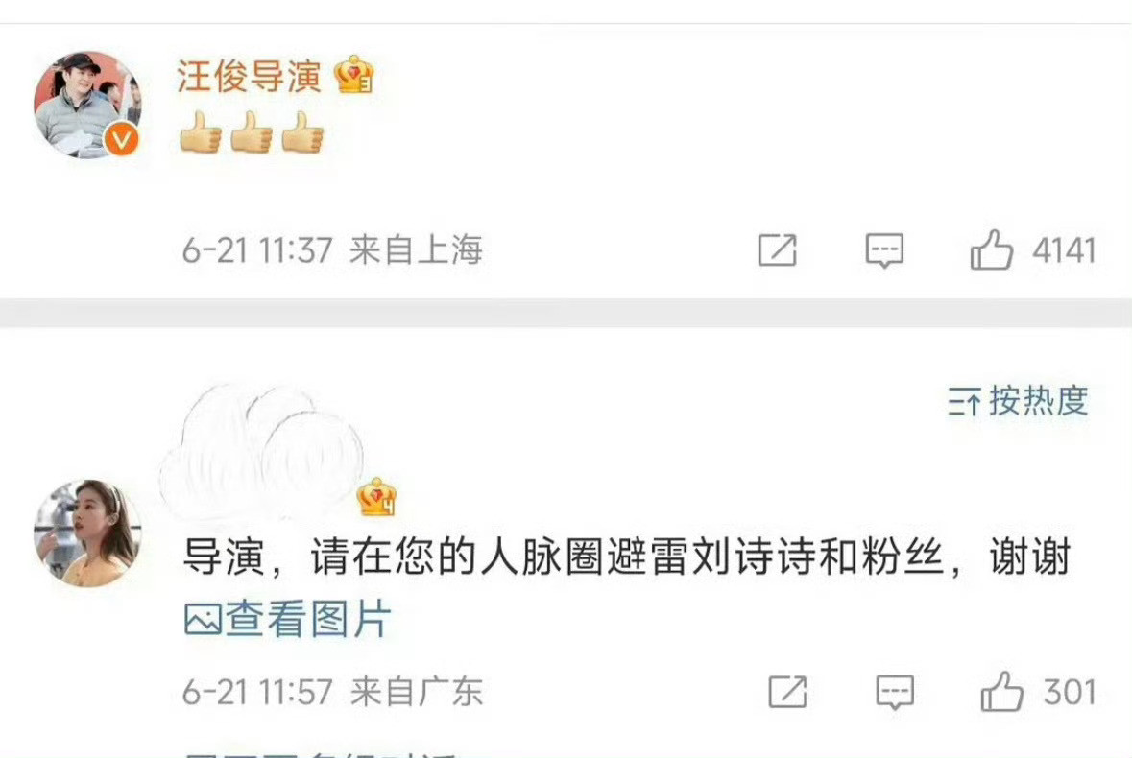
Task: Tap the 301 like count
Action: click(1070, 693)
